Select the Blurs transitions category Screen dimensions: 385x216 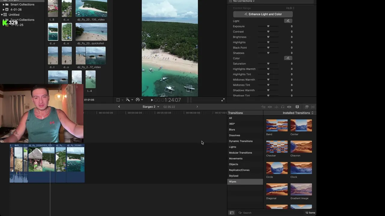pyautogui.click(x=245, y=130)
